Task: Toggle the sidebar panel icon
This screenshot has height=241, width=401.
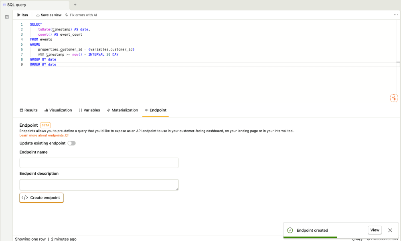Action: point(6,17)
